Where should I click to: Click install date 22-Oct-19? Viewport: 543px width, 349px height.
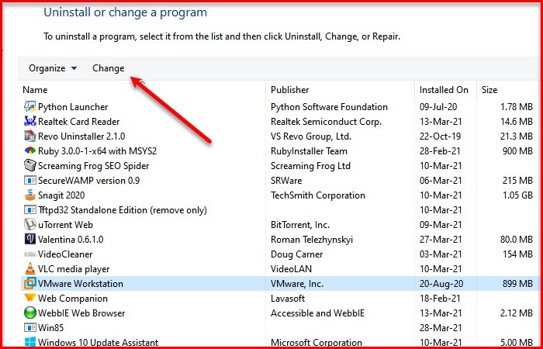[440, 136]
